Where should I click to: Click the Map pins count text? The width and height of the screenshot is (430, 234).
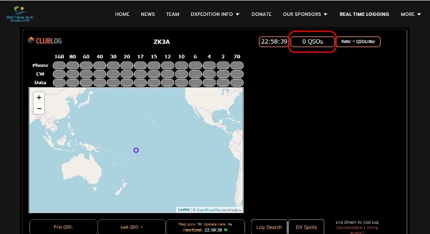pos(190,224)
